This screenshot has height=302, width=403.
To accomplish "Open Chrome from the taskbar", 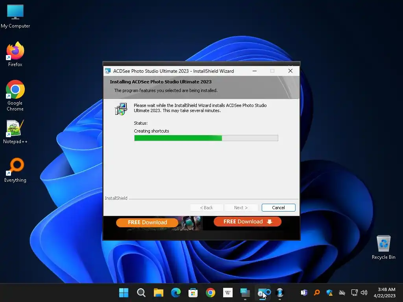I will (211, 293).
